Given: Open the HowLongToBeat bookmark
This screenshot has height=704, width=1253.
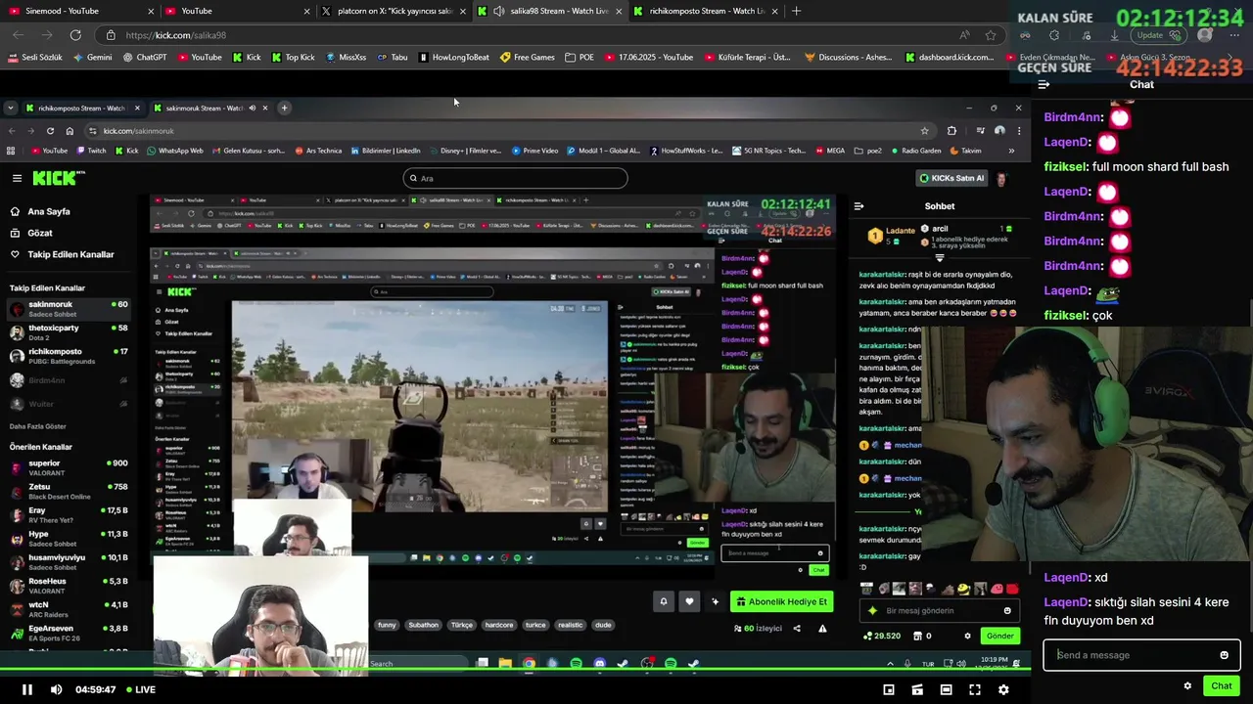Looking at the screenshot, I should (454, 57).
